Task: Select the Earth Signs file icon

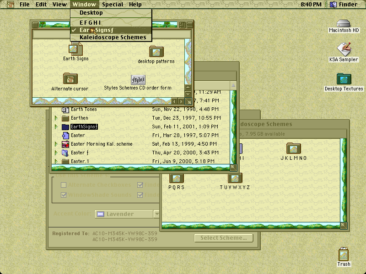Action: [75, 49]
